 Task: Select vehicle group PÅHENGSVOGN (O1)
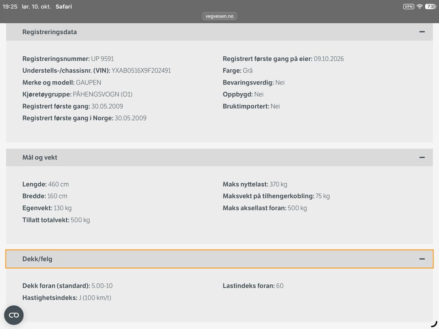[x=102, y=94]
